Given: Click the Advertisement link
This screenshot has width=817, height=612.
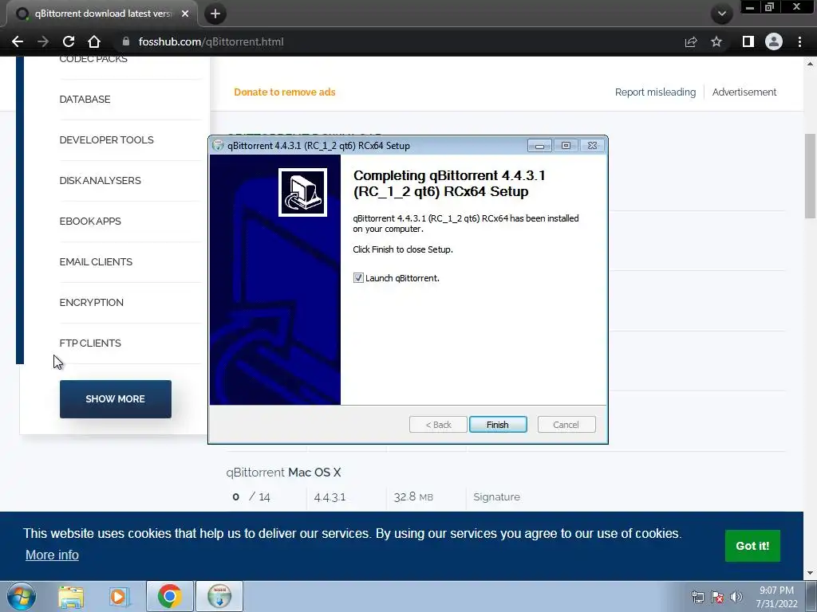Looking at the screenshot, I should pos(744,92).
